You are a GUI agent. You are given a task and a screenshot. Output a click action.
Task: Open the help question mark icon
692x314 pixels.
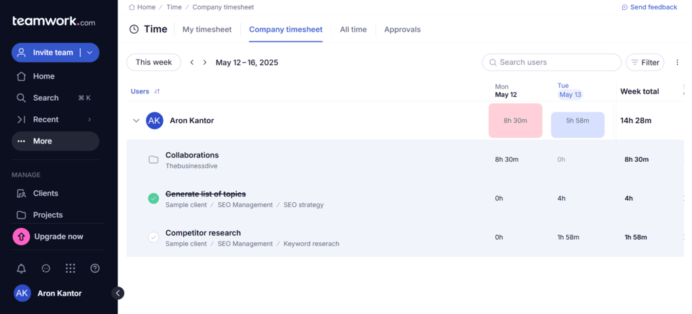pyautogui.click(x=95, y=268)
